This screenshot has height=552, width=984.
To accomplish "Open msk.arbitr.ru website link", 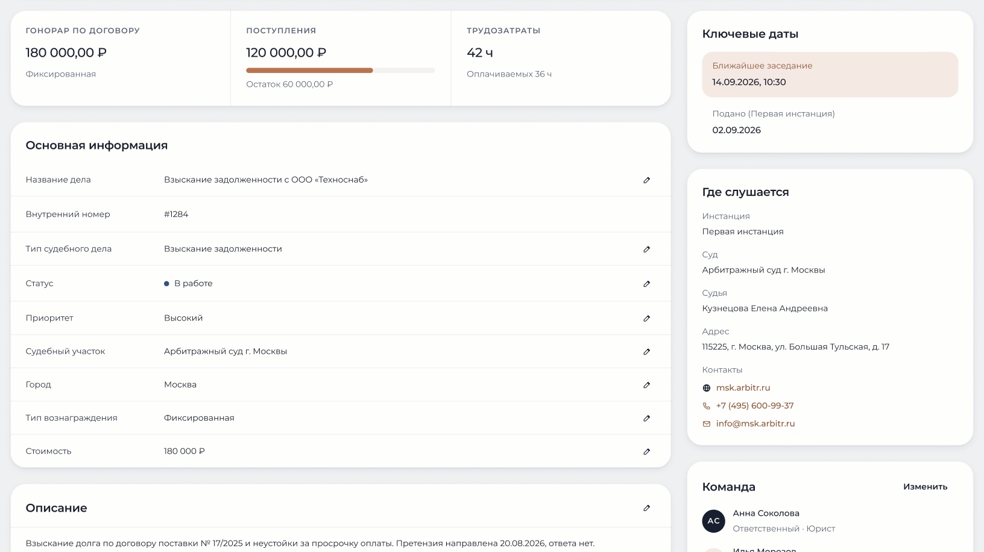I will pyautogui.click(x=743, y=388).
